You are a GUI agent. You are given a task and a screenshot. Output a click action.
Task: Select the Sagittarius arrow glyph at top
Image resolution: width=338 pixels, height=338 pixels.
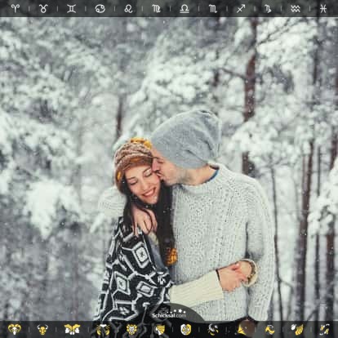pyautogui.click(x=241, y=9)
